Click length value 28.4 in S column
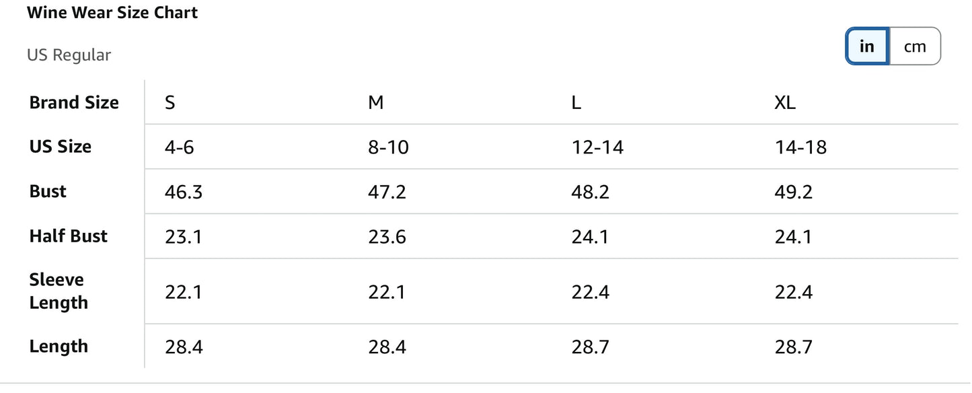This screenshot has height=393, width=972. (x=184, y=347)
